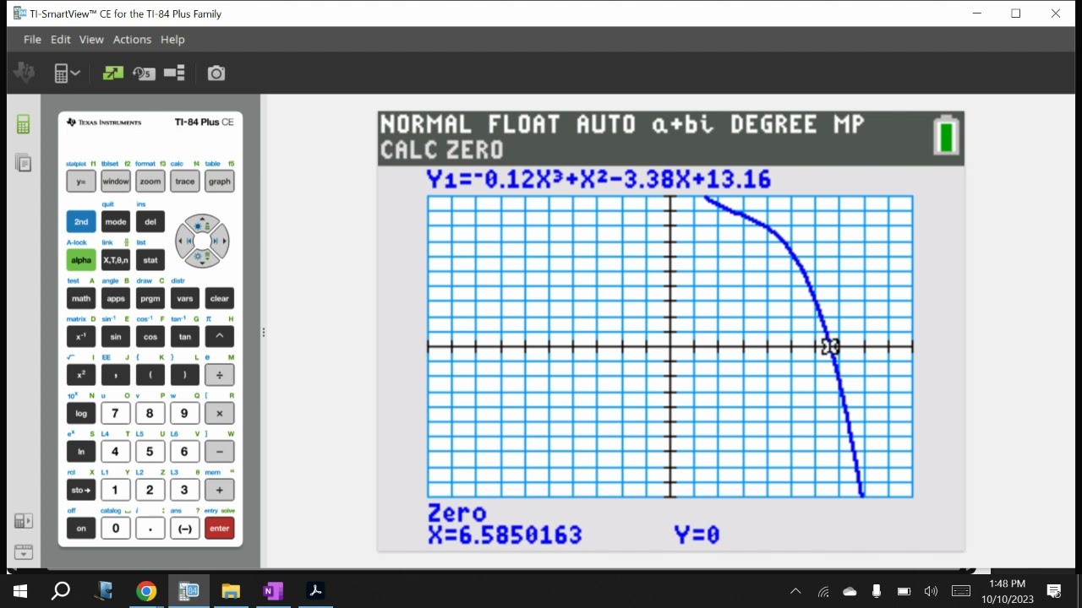This screenshot has width=1082, height=608.
Task: Click the clear key
Action: click(220, 298)
